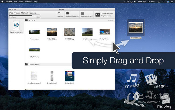Viewport: 175px width, 110px height.
Task: Open the Help menu
Action: click(x=36, y=2)
